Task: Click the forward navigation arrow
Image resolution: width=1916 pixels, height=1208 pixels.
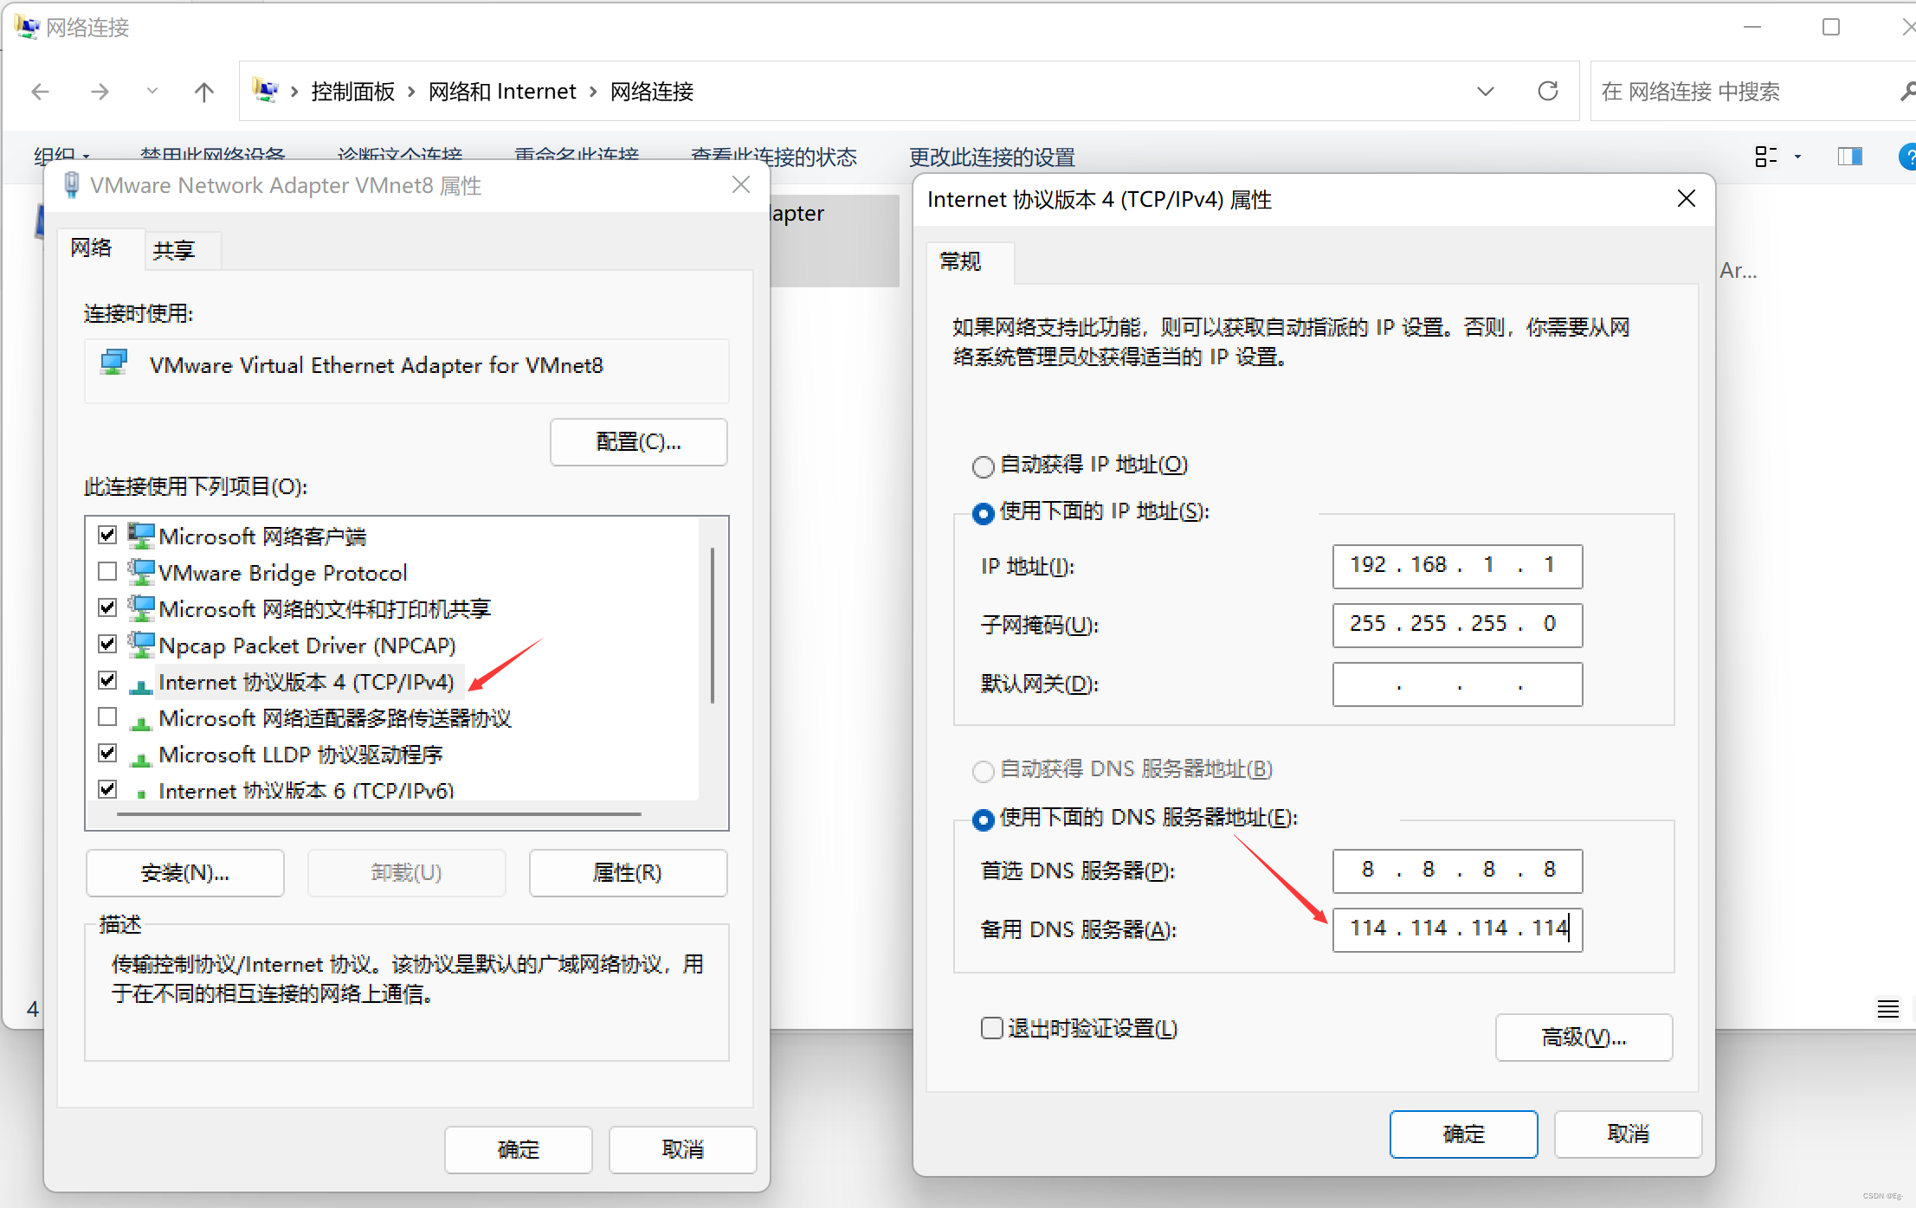Action: pos(100,92)
